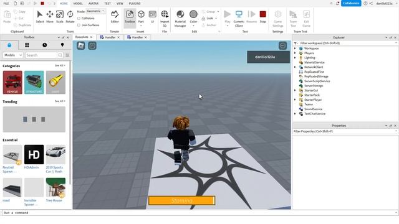Open the Toolbox Creations bulb tab

coord(62,45)
